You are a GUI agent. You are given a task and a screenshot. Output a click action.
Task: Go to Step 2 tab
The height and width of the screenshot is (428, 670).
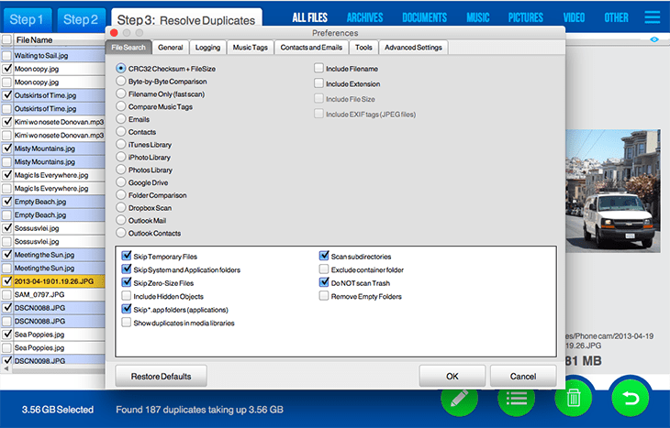pos(81,19)
